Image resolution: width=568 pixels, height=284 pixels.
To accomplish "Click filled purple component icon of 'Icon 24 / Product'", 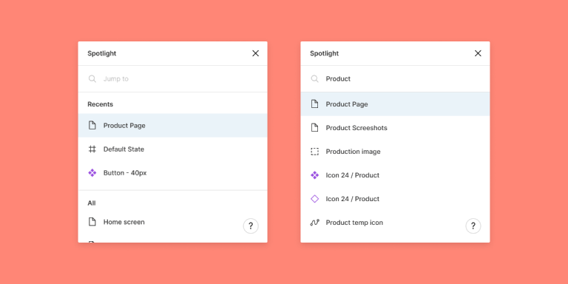I will pyautogui.click(x=315, y=175).
